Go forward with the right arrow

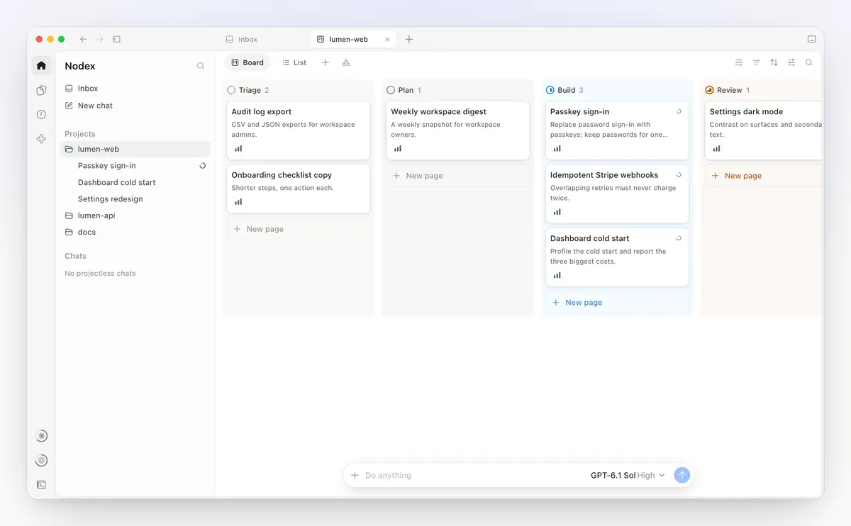(x=100, y=39)
